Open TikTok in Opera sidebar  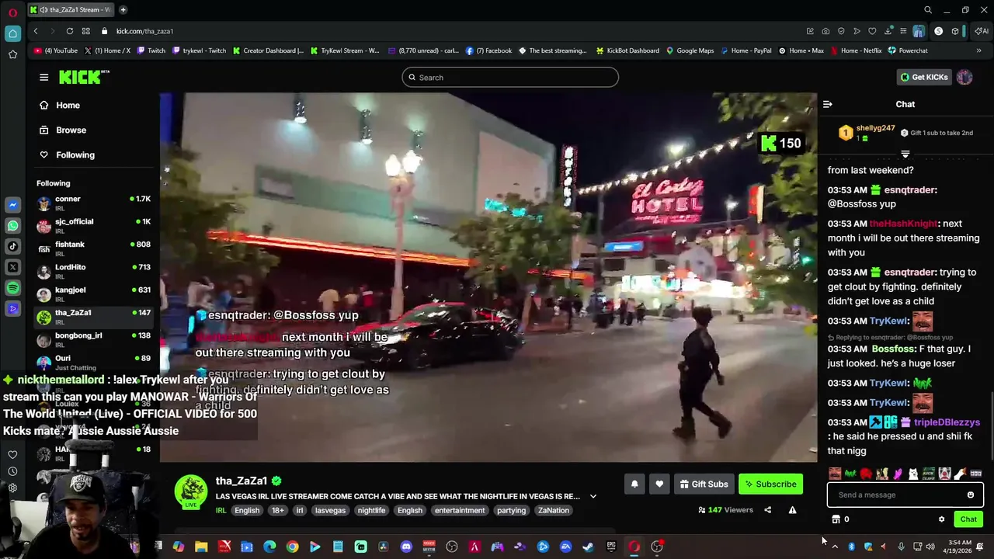click(12, 247)
